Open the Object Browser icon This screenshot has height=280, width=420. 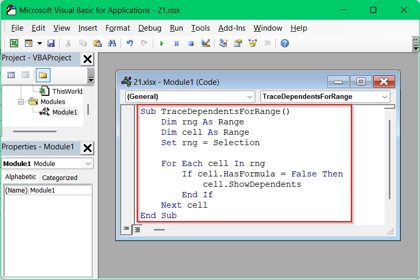click(x=253, y=43)
